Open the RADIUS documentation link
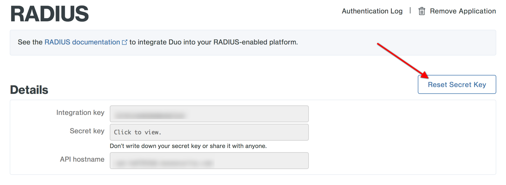Viewport: 506px width, 185px height. click(x=82, y=42)
